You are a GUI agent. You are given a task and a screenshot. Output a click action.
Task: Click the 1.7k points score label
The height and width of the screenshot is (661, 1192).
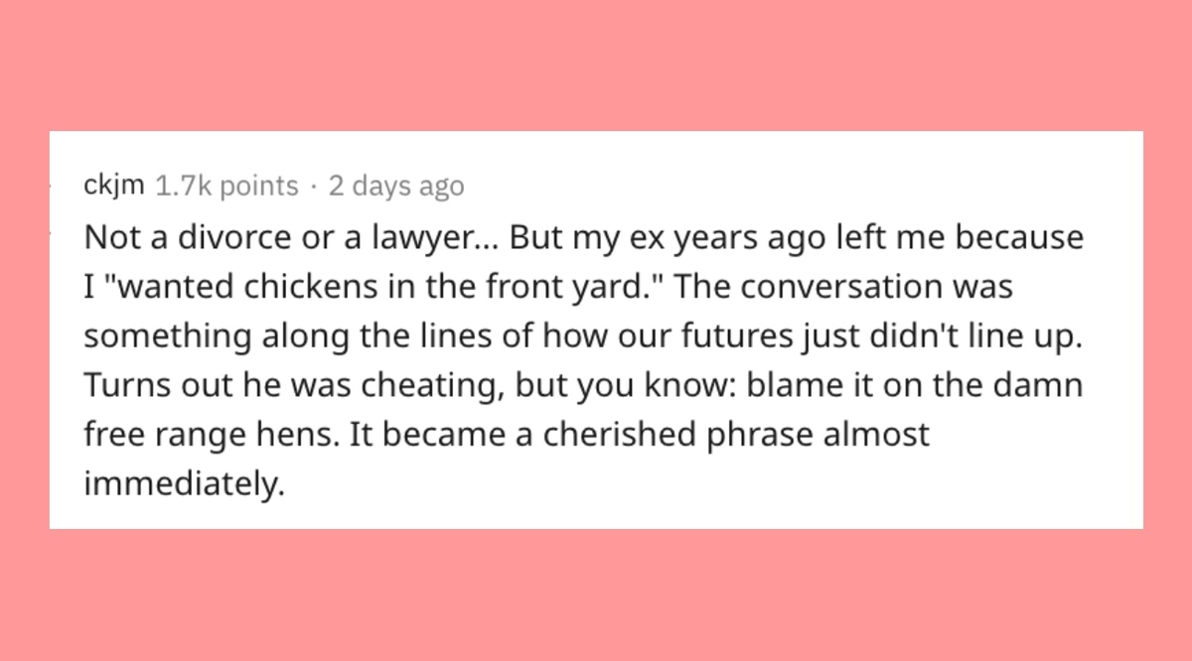[226, 186]
